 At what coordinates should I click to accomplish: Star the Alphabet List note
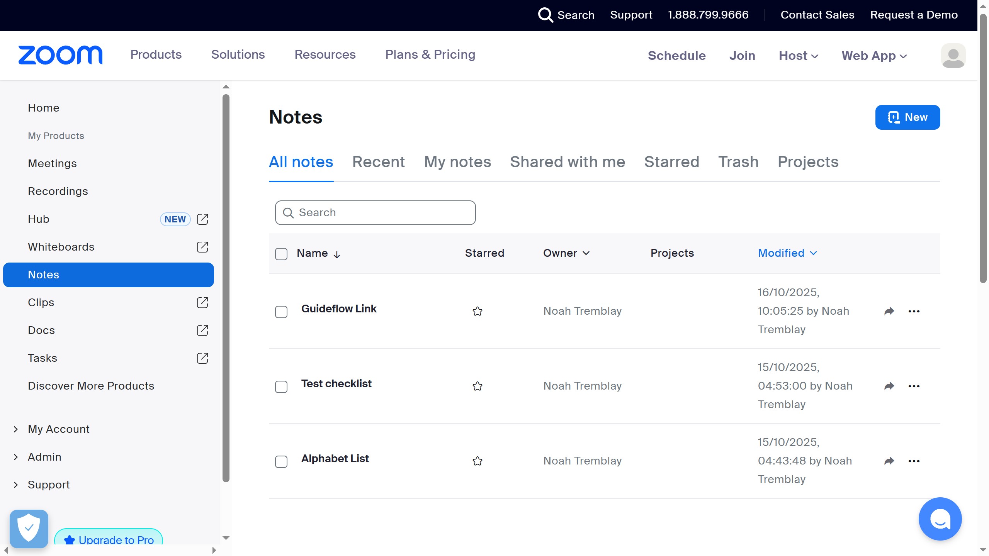pos(478,461)
